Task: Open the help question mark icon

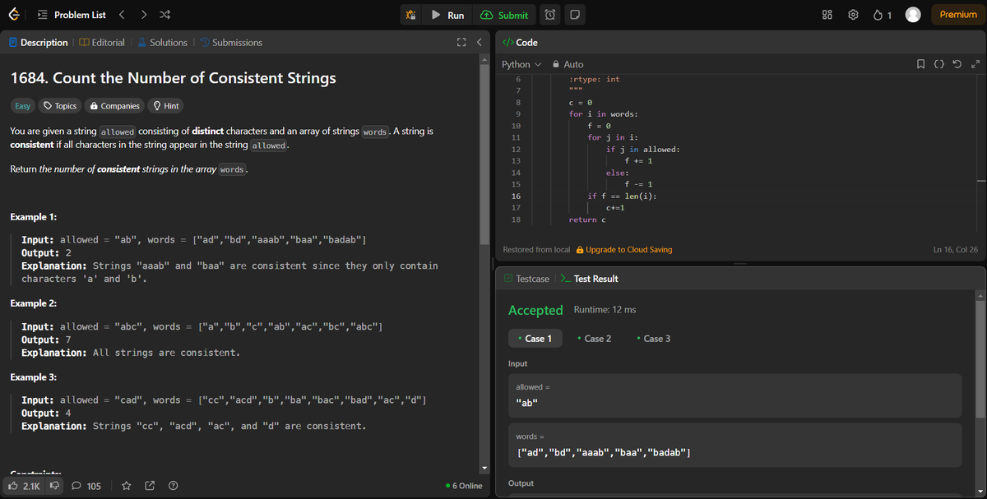Action: [x=173, y=486]
